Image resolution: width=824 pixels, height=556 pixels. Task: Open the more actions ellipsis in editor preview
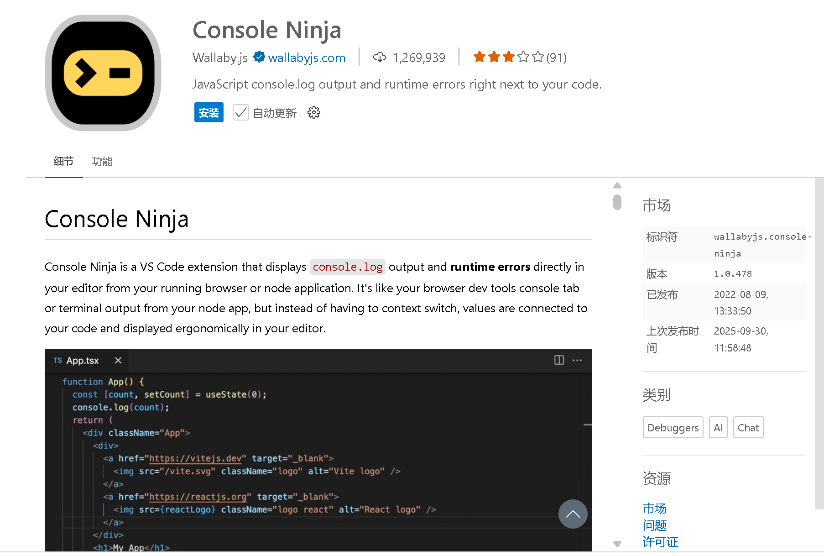[577, 360]
